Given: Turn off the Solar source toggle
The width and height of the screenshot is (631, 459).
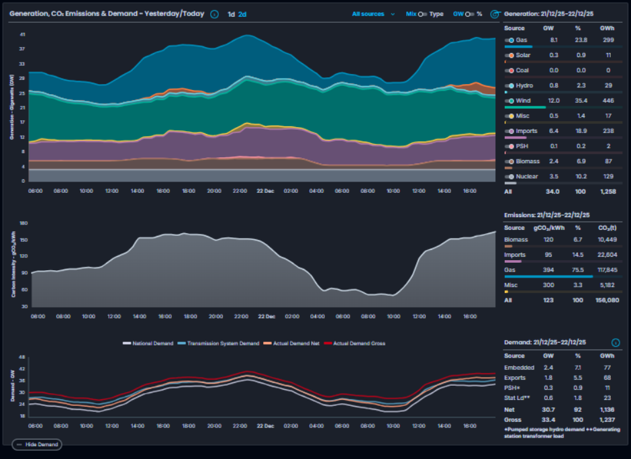Looking at the screenshot, I should pyautogui.click(x=510, y=55).
